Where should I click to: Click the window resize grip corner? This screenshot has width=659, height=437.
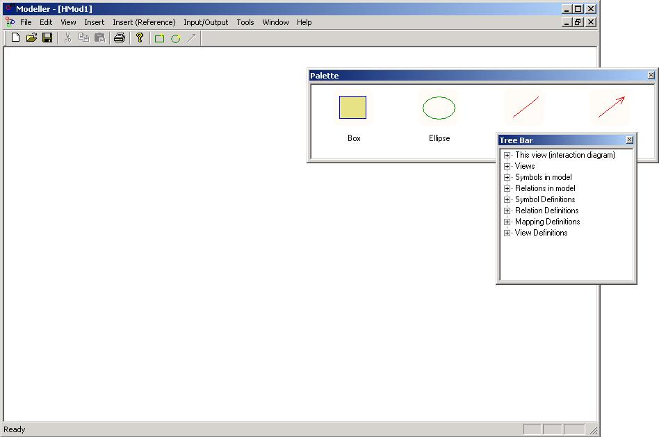(x=593, y=430)
